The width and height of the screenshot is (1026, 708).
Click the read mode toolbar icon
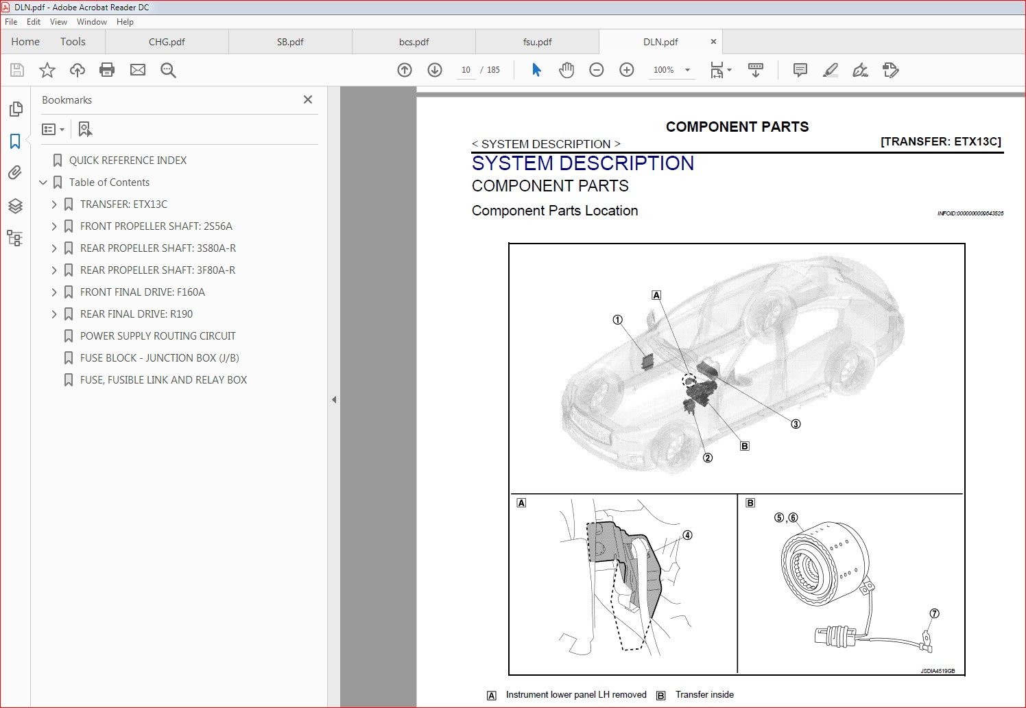click(x=756, y=70)
